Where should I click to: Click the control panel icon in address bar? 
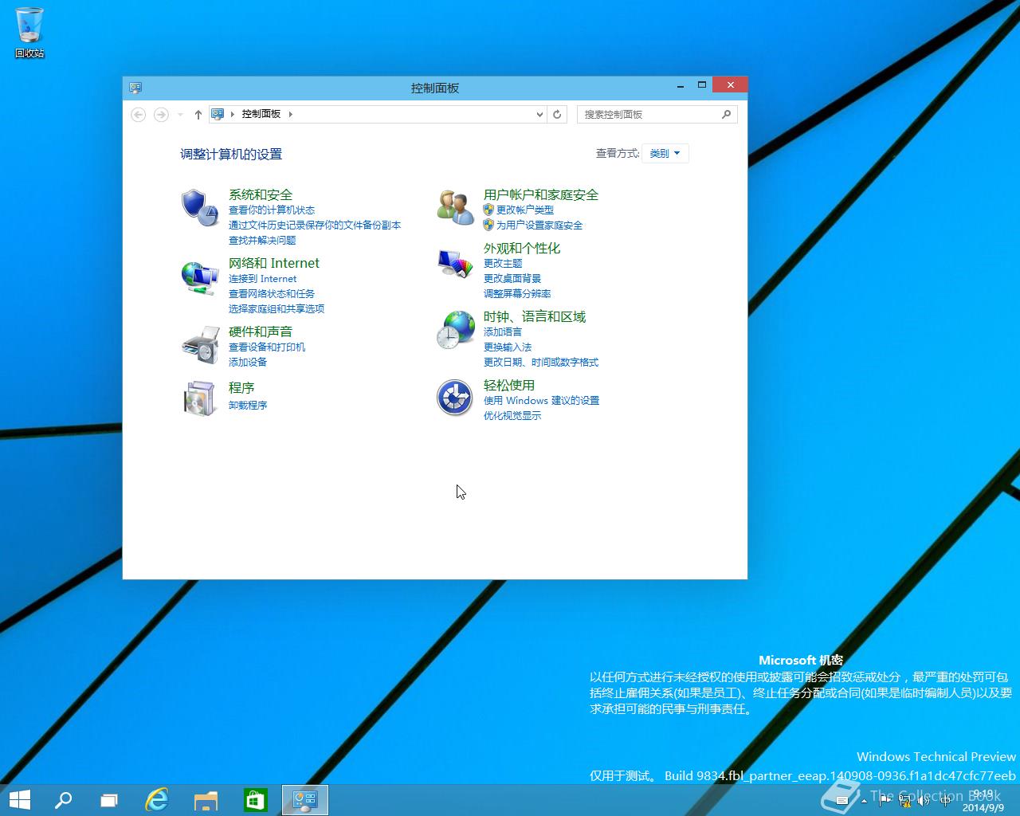pos(218,114)
